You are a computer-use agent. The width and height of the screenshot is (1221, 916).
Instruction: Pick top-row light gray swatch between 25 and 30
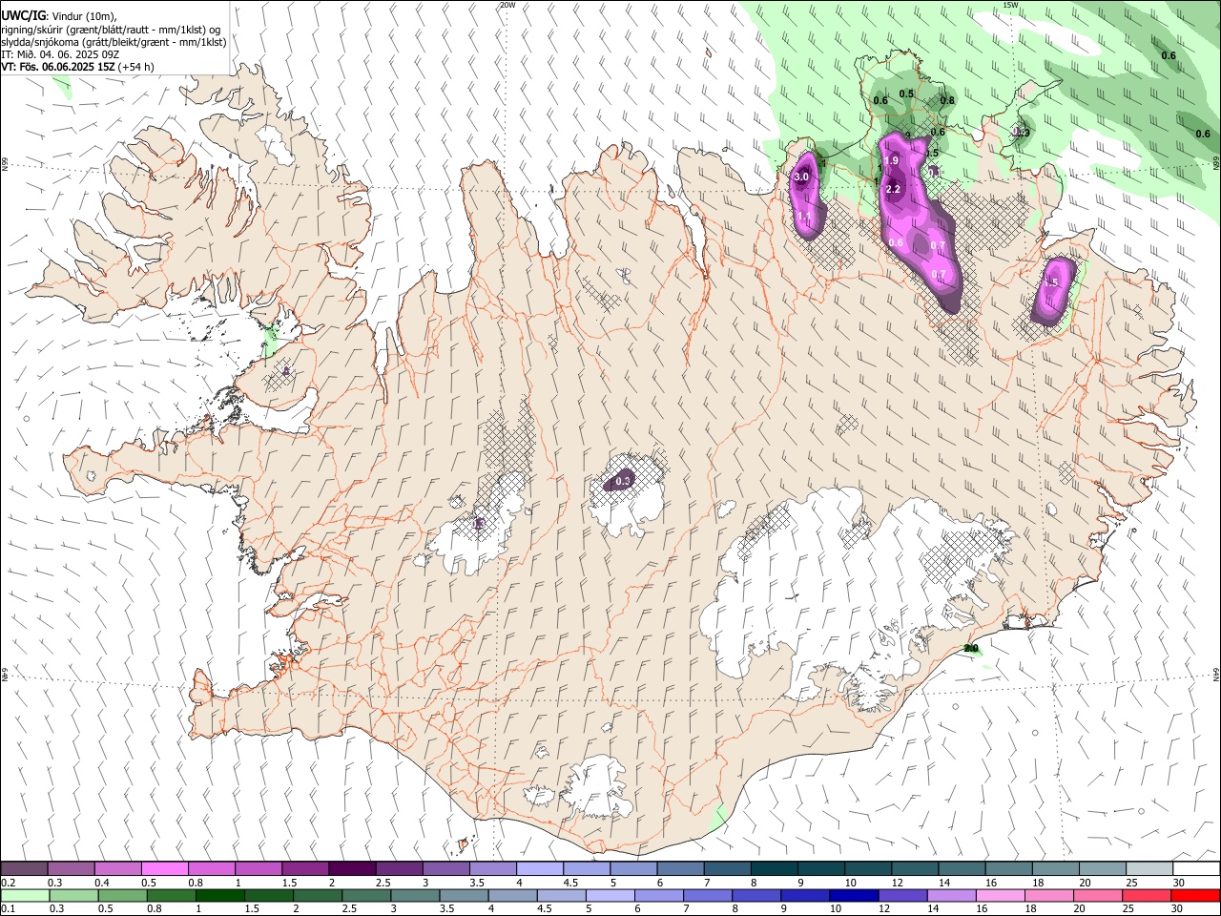(1150, 868)
